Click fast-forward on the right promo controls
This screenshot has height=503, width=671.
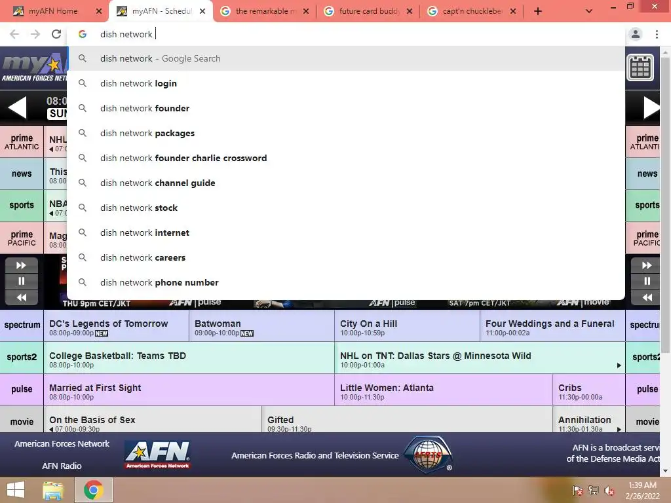tap(647, 265)
